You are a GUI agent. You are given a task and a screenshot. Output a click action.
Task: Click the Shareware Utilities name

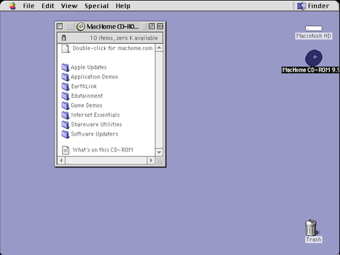(x=96, y=124)
